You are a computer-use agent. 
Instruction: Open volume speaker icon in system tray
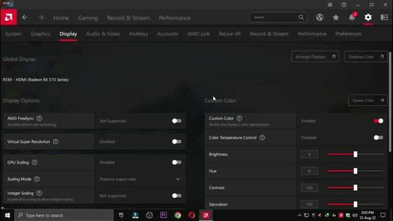pos(355,215)
